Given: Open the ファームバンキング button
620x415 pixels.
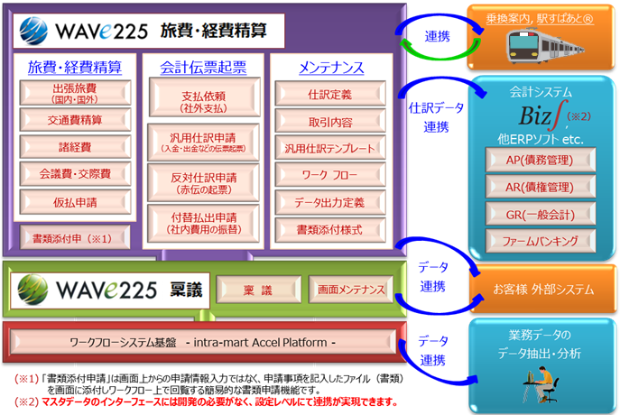Looking at the screenshot, I should 541,241.
